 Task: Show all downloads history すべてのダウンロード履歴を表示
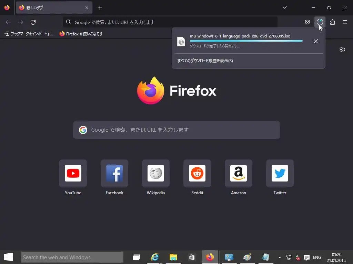pos(205,60)
